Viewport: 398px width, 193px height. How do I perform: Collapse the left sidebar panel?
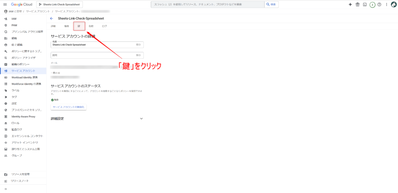click(x=5, y=189)
